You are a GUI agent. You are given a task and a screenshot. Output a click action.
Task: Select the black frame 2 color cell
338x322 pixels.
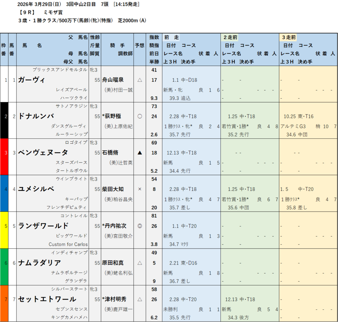(x=4, y=120)
